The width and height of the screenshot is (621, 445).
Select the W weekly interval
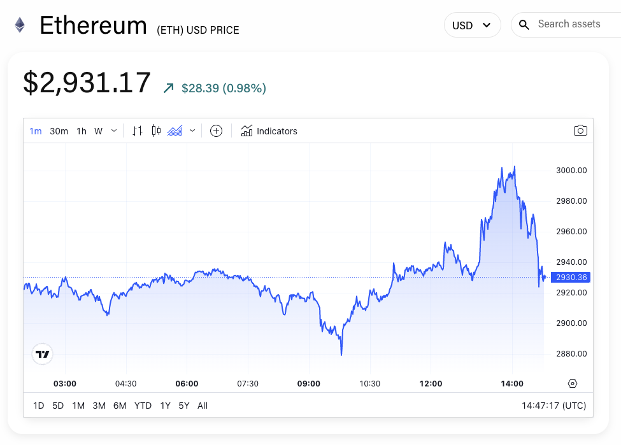(98, 131)
